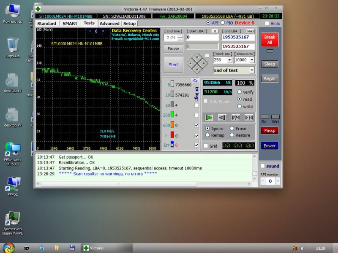Viewport: 338px width, 253px height.
Task: Open the Advanced tab
Action: [109, 24]
